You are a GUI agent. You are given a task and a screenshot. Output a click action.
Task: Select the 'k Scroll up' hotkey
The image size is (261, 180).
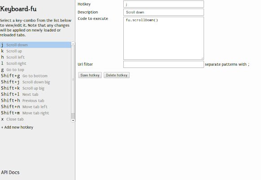click(x=35, y=51)
